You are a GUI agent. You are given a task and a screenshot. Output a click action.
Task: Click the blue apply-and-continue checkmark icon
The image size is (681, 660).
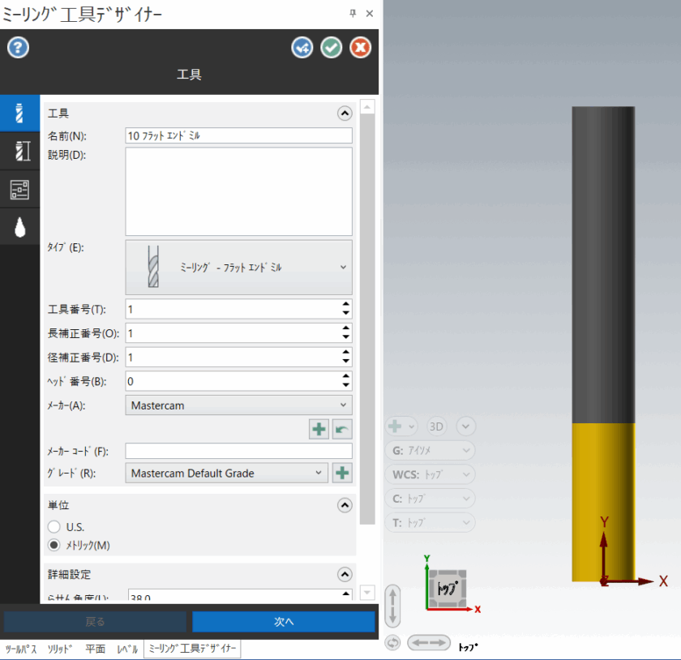pos(302,48)
